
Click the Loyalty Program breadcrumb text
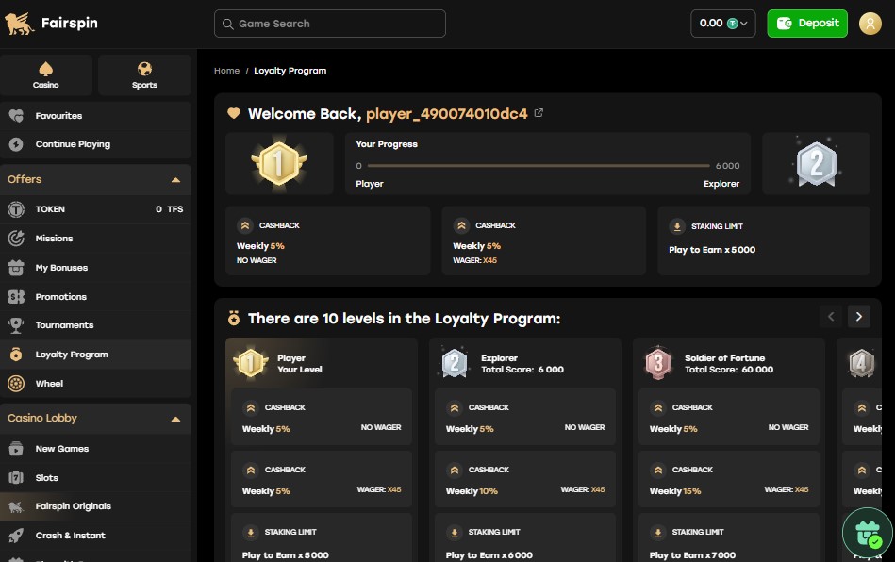tap(290, 71)
